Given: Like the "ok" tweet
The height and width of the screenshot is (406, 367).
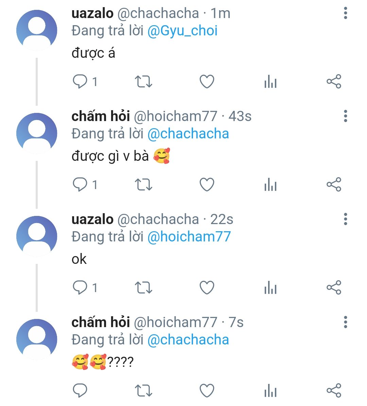Looking at the screenshot, I should click(207, 288).
